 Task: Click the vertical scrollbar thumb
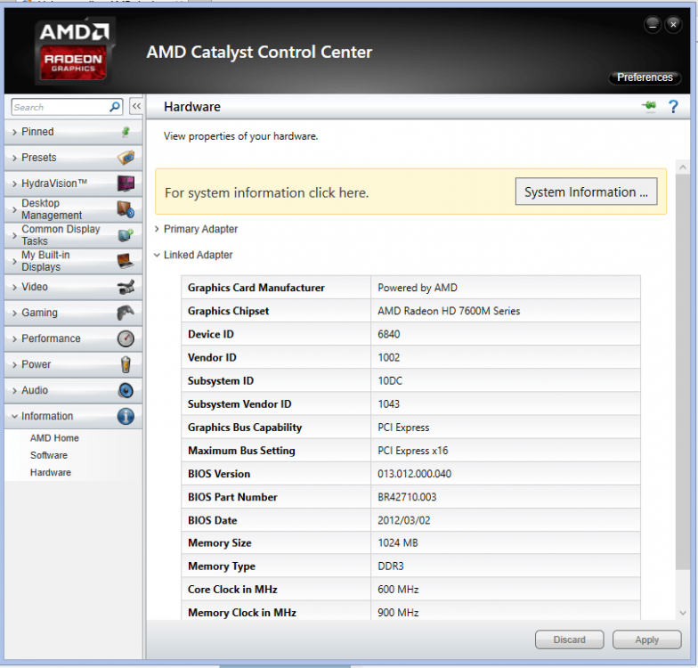[682, 372]
